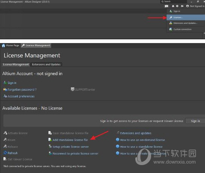The width and height of the screenshot is (205, 173).
Task: Click the Sign in link under Altium Account
Action: [x=12, y=83]
